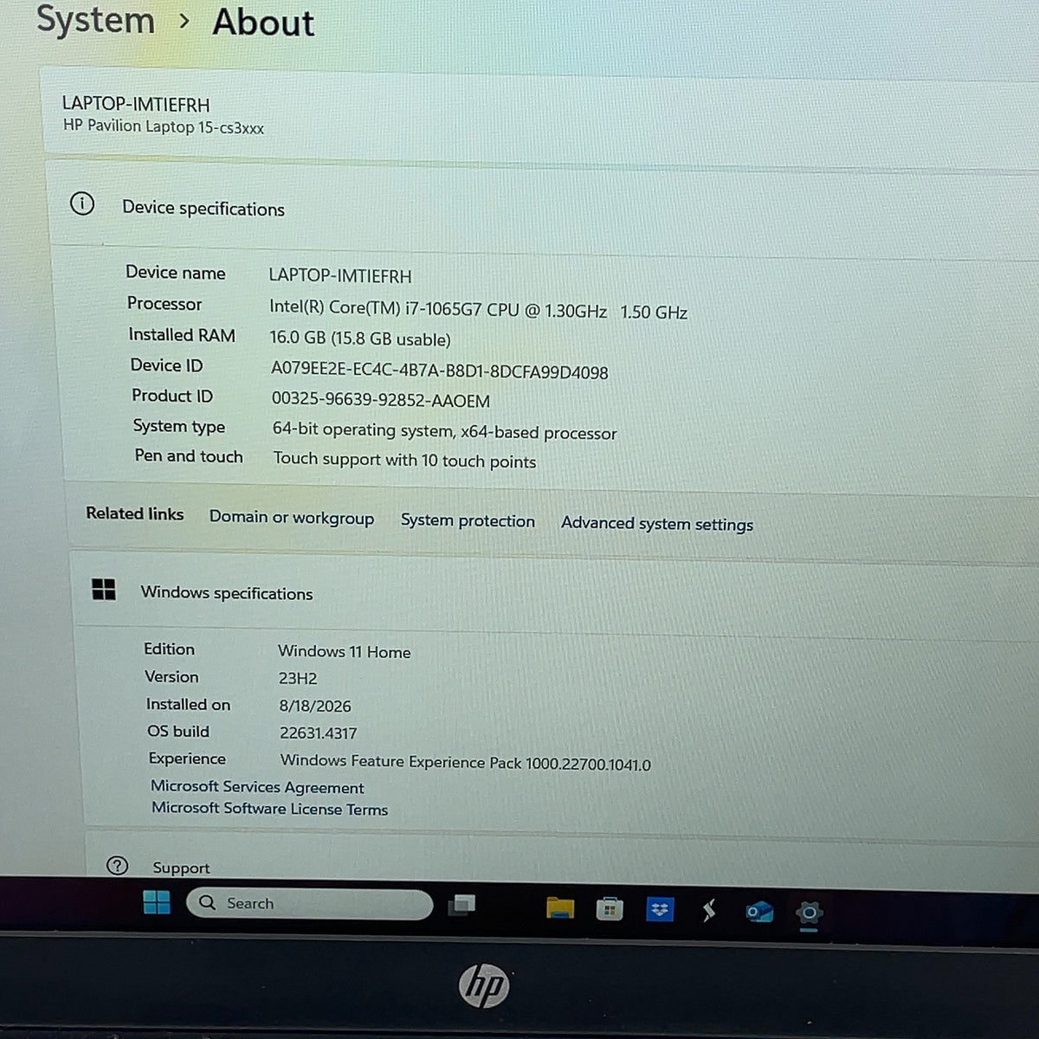Click the installed RAM value 16.0 GB

[360, 339]
